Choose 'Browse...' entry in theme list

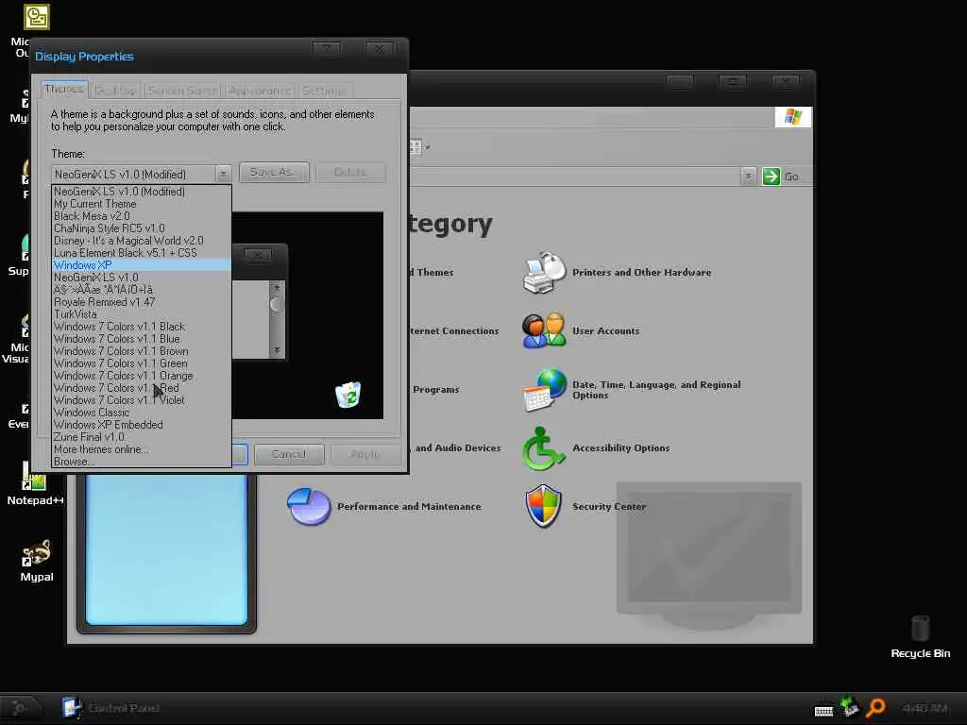pyautogui.click(x=142, y=462)
